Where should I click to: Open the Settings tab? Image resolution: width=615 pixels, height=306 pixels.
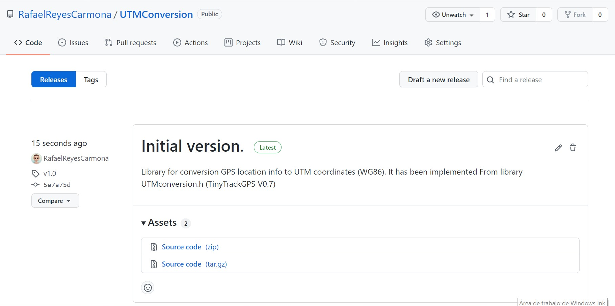click(x=443, y=43)
